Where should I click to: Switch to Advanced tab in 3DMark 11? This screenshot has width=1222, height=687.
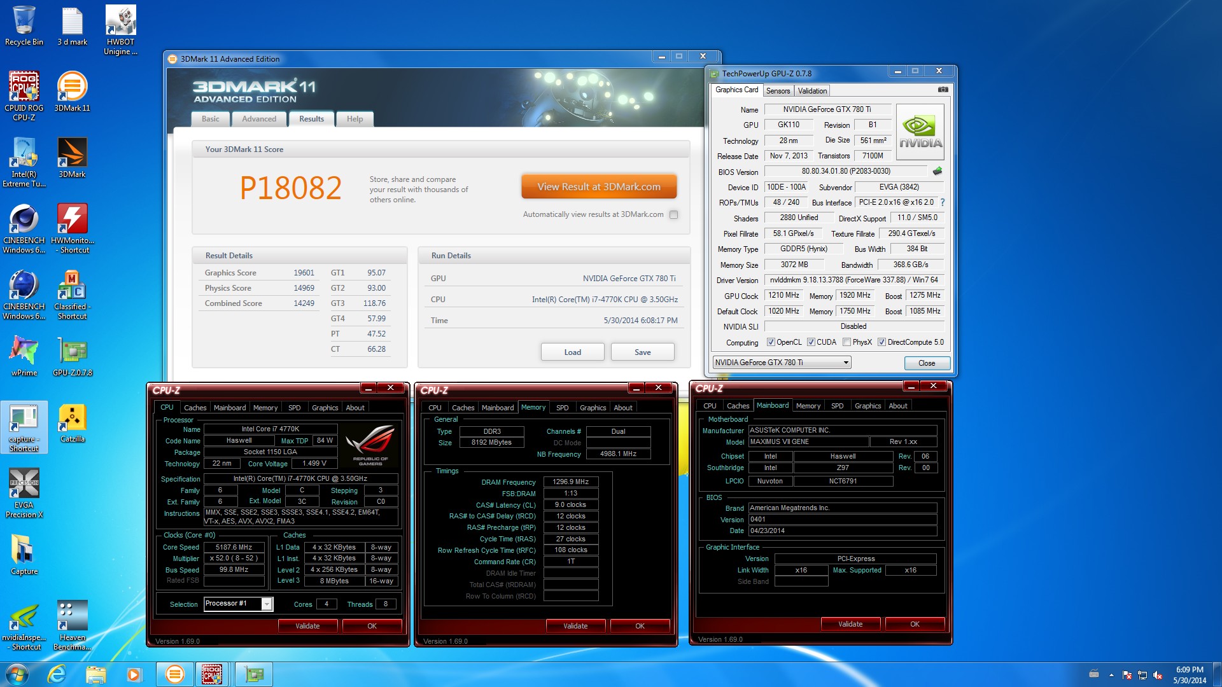coord(259,119)
